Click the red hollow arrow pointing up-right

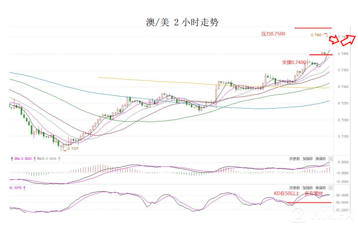[349, 39]
